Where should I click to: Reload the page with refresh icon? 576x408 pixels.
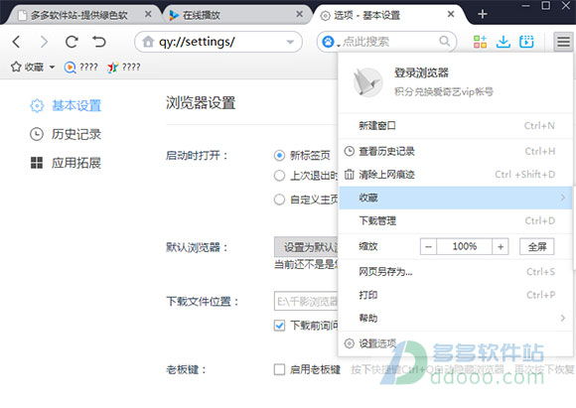[72, 42]
